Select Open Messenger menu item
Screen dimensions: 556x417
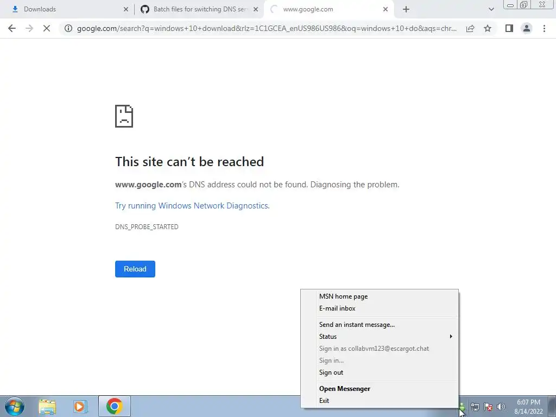[380, 389]
